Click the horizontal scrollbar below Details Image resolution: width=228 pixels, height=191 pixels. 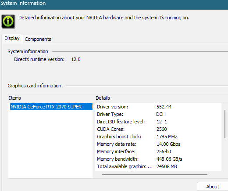tap(155, 175)
